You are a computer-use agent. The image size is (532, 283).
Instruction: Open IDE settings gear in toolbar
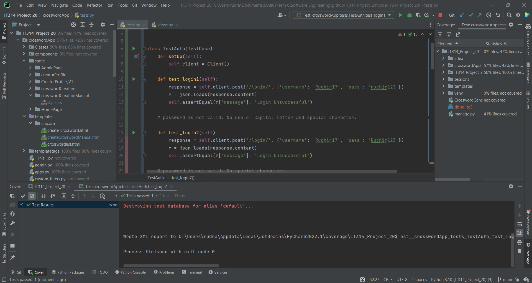point(518,15)
